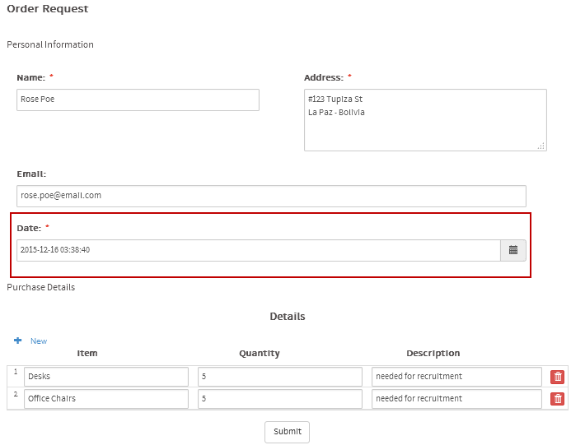
Task: Click Quantity field in Office Chairs row
Action: 279,399
